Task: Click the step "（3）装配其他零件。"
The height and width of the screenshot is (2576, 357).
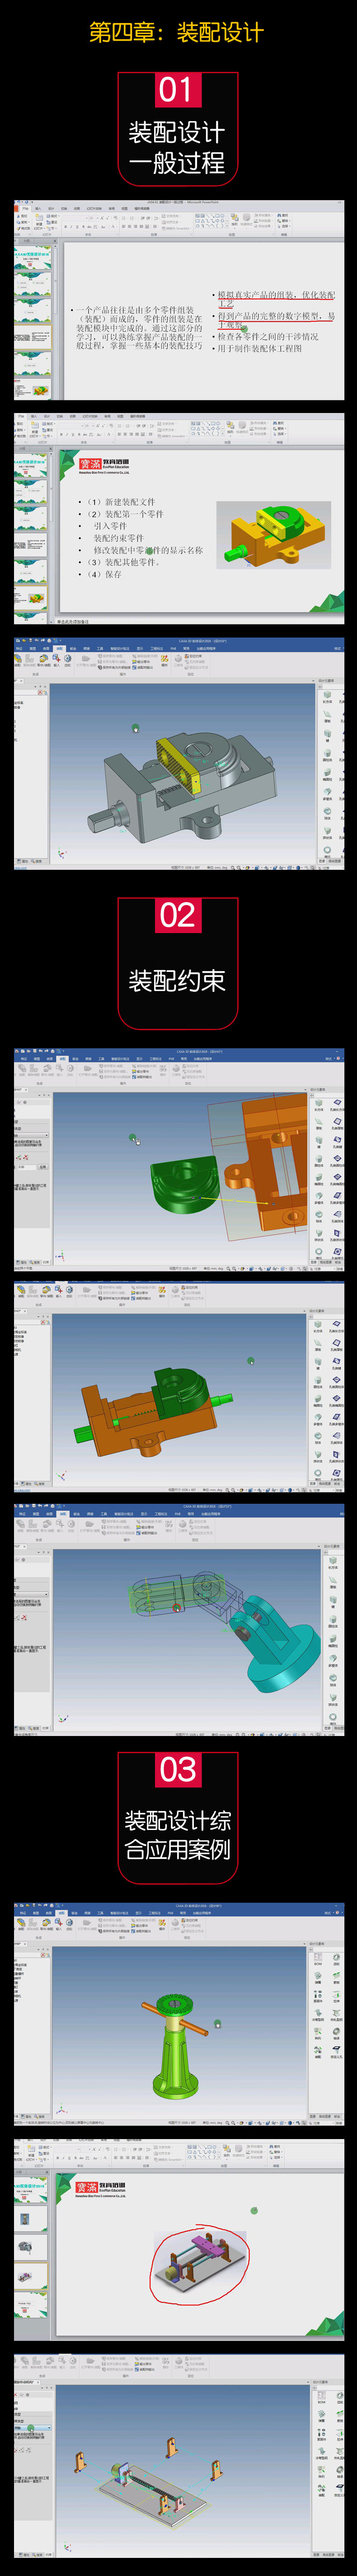Action: click(123, 562)
